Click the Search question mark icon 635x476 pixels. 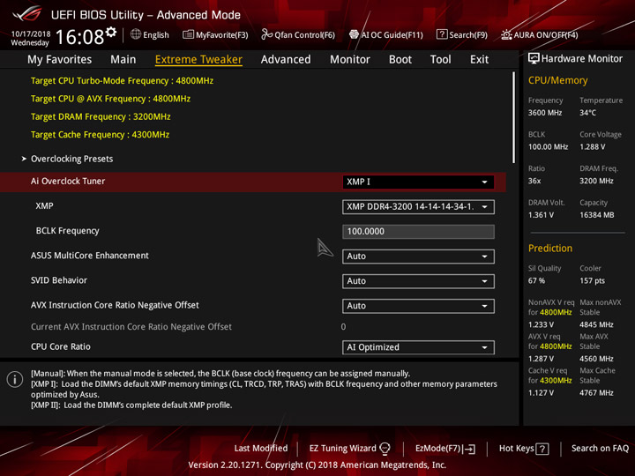[442, 34]
